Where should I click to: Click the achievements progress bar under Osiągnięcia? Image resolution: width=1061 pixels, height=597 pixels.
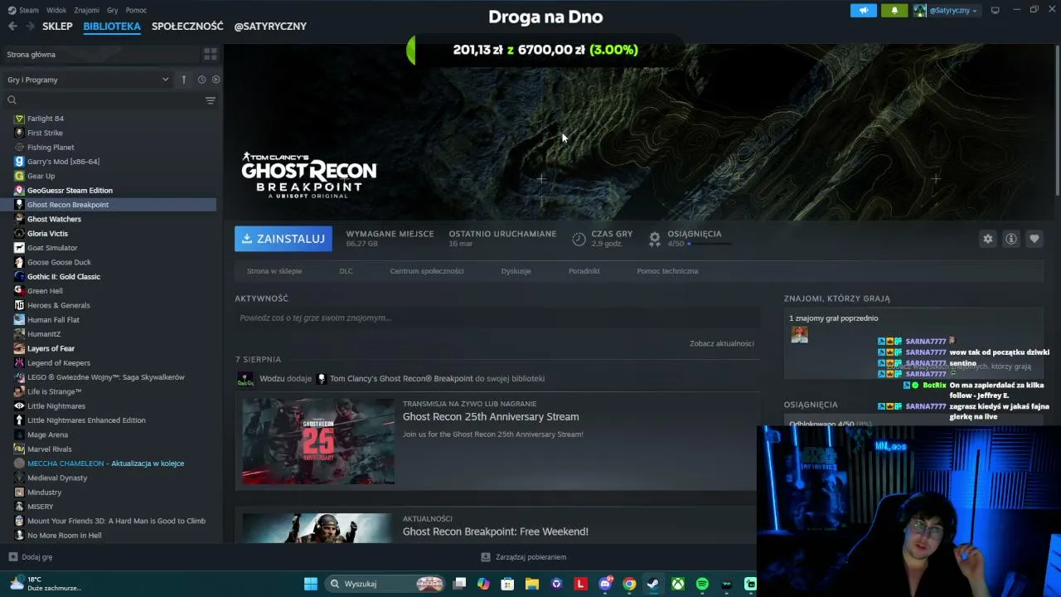710,244
